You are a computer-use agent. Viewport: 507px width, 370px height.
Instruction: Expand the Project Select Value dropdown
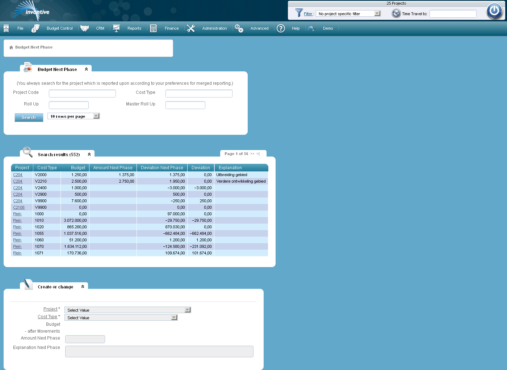coord(187,310)
